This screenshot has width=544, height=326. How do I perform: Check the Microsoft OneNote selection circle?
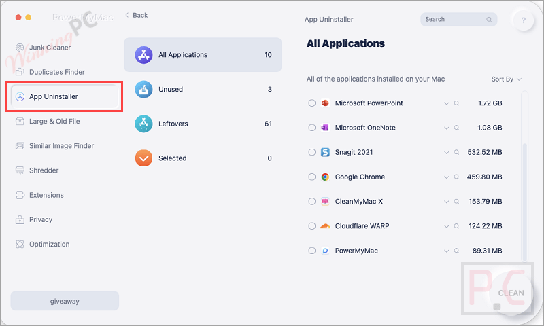(x=312, y=128)
